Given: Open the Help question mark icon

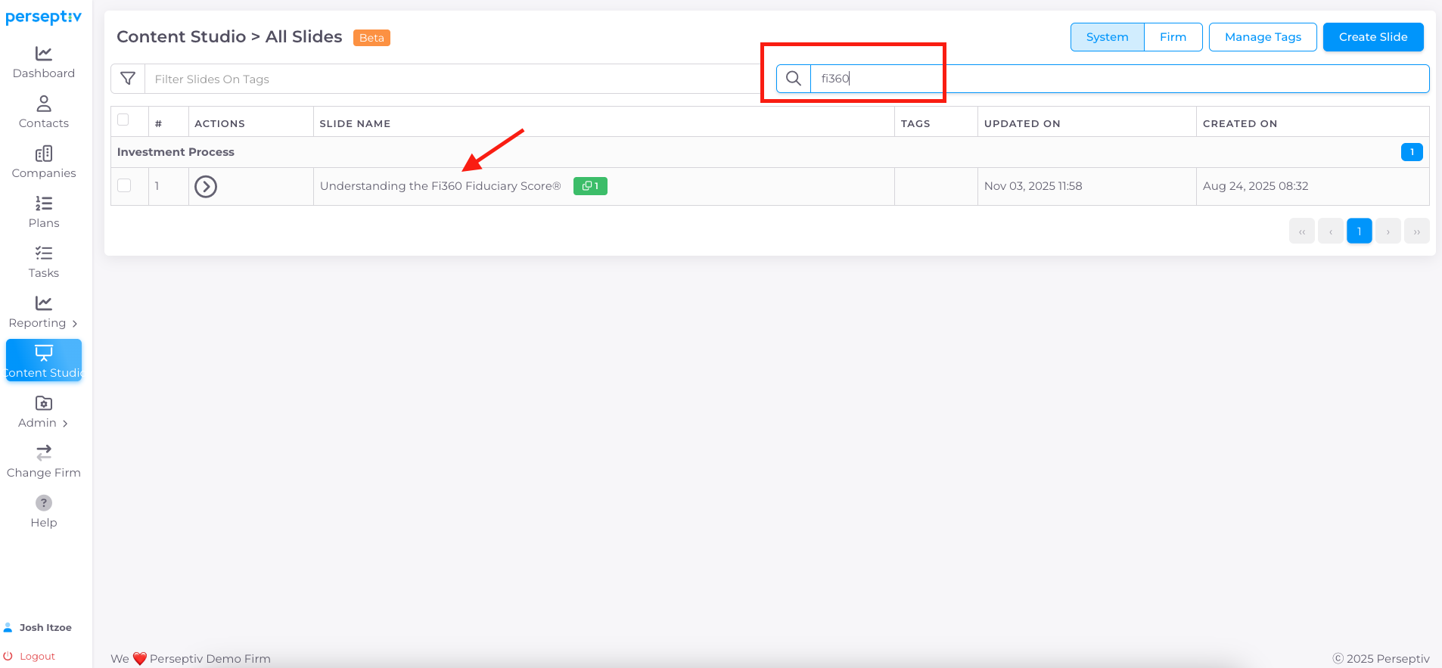Looking at the screenshot, I should pyautogui.click(x=44, y=502).
